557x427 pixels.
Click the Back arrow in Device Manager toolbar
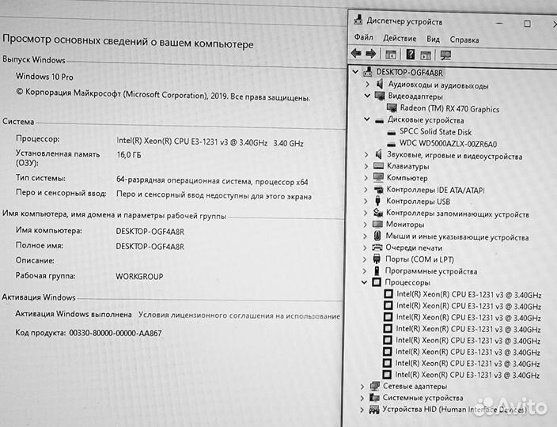coord(356,54)
